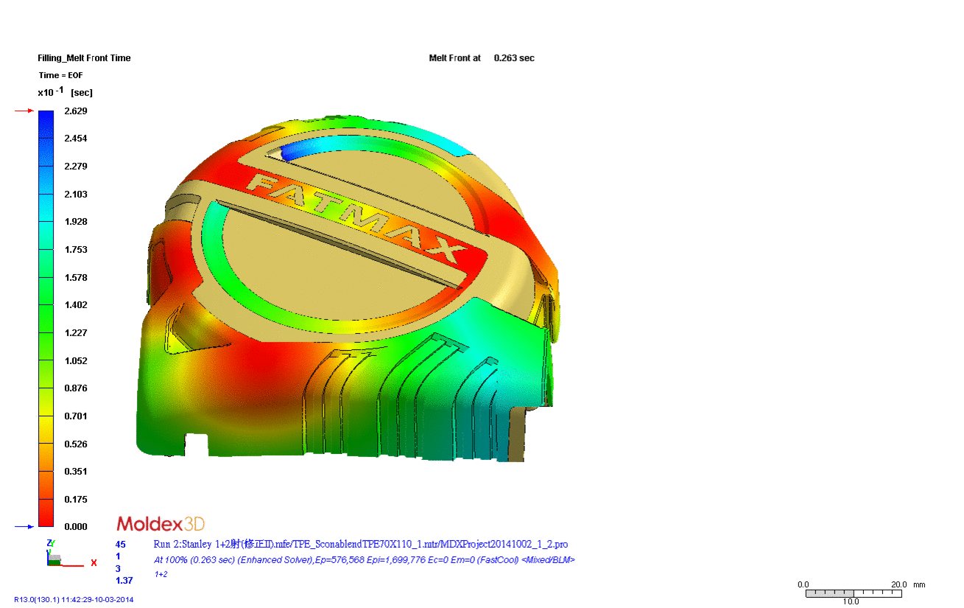Click the "1.37" view value near triad
964x608 pixels.
tap(124, 581)
